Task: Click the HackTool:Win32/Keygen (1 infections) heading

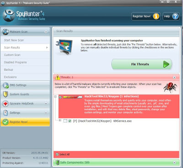Action: click(x=112, y=96)
